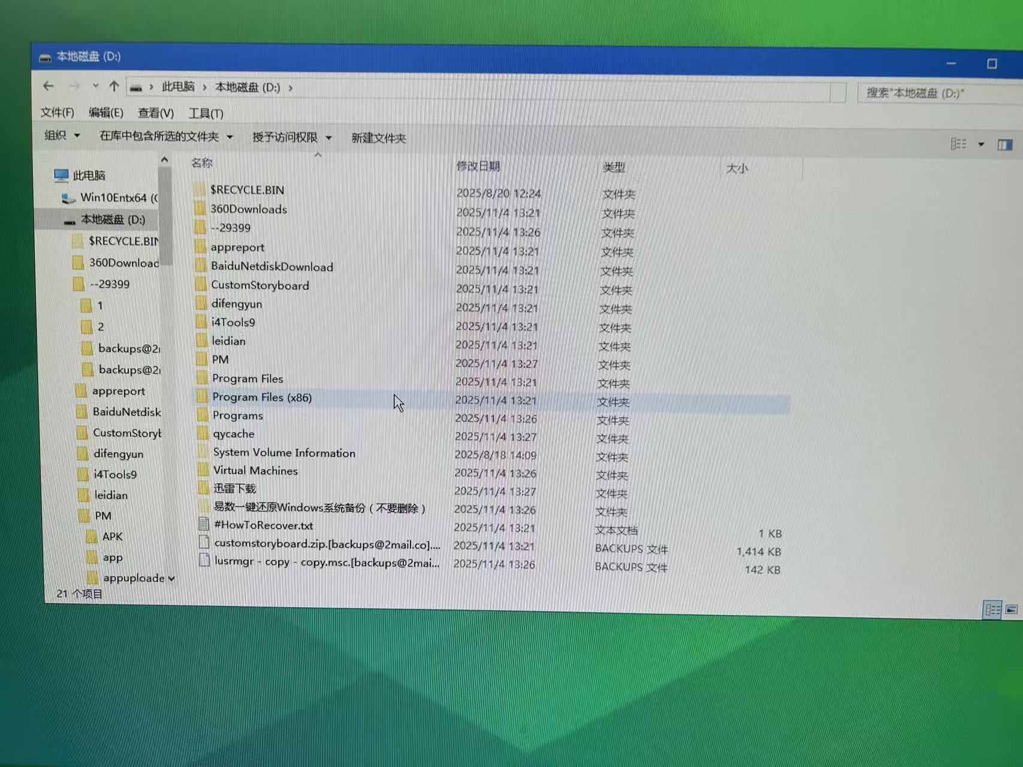Toggle the preview pane icon
This screenshot has height=767, width=1023.
pos(1004,144)
